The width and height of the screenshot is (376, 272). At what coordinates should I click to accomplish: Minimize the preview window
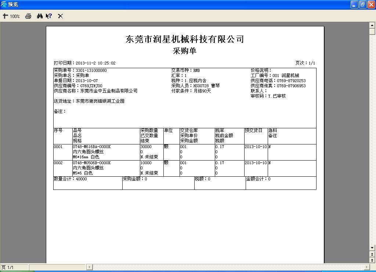tap(354, 4)
